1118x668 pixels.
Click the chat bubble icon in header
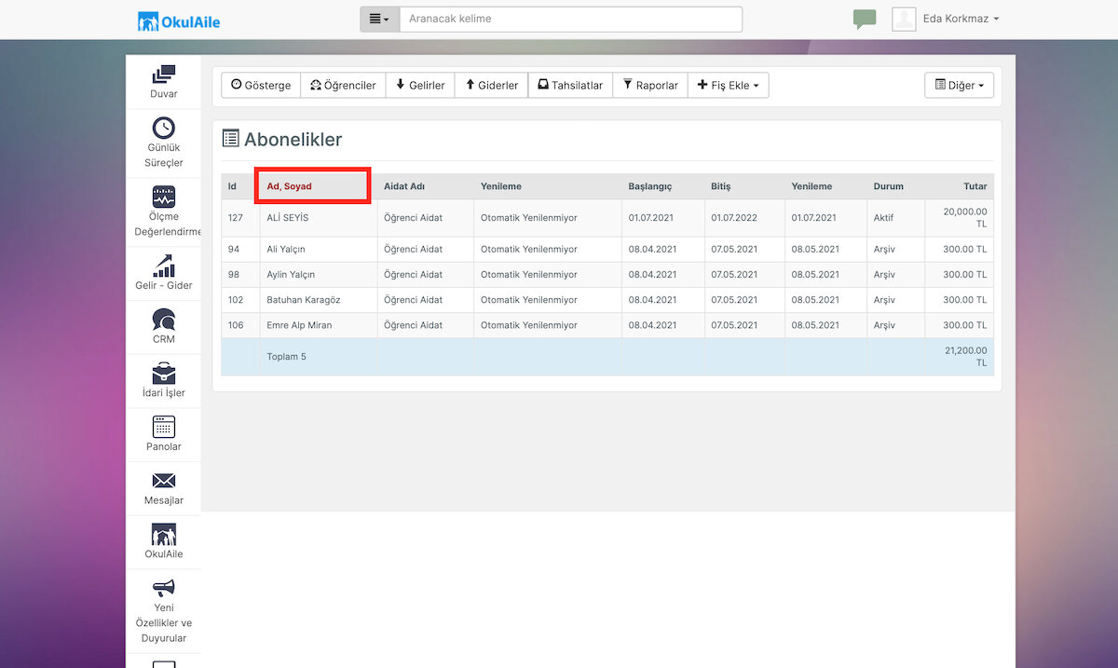coord(865,20)
